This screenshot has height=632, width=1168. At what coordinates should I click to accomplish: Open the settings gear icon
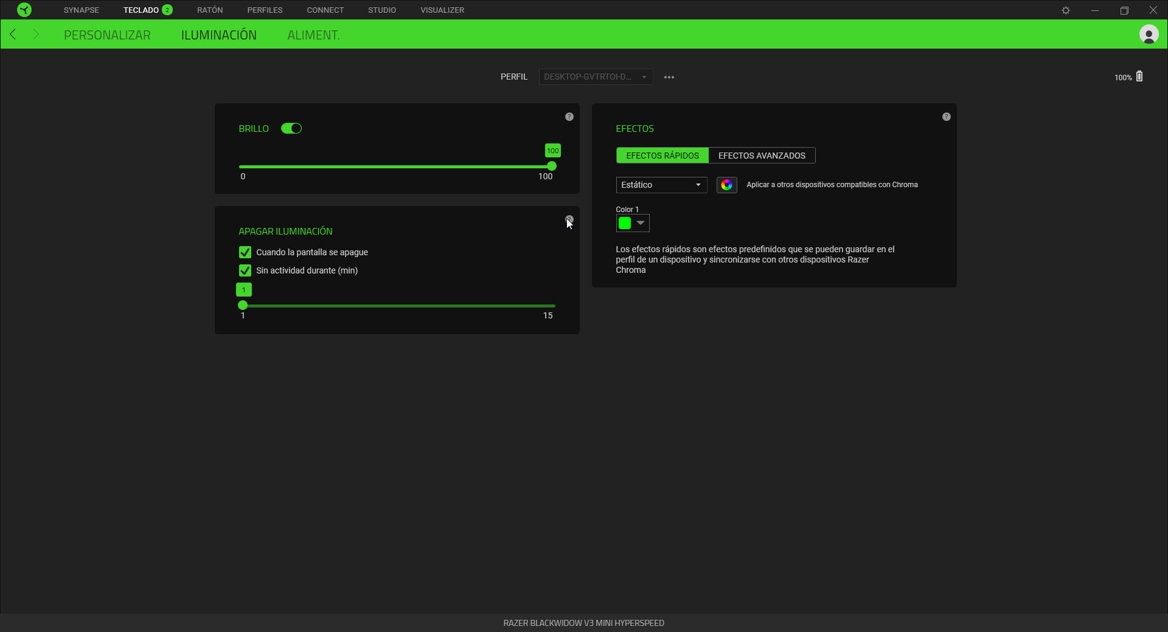click(1065, 10)
